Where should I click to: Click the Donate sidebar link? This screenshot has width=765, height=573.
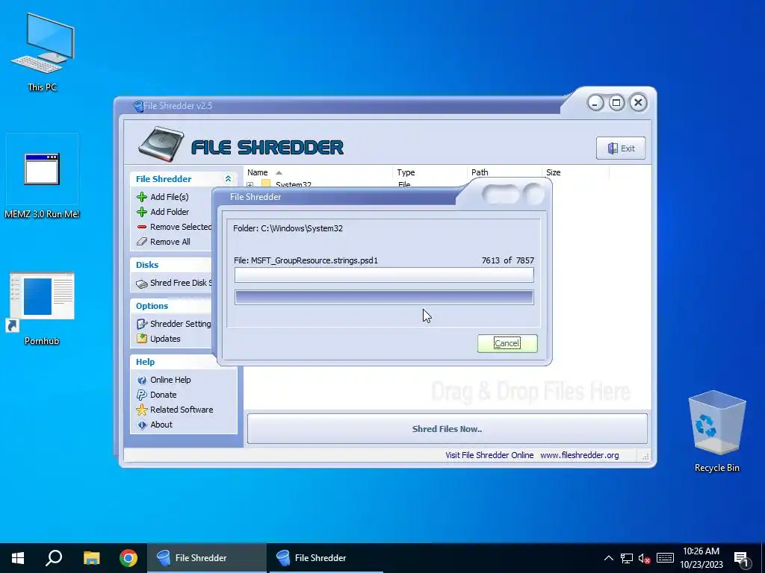(164, 395)
